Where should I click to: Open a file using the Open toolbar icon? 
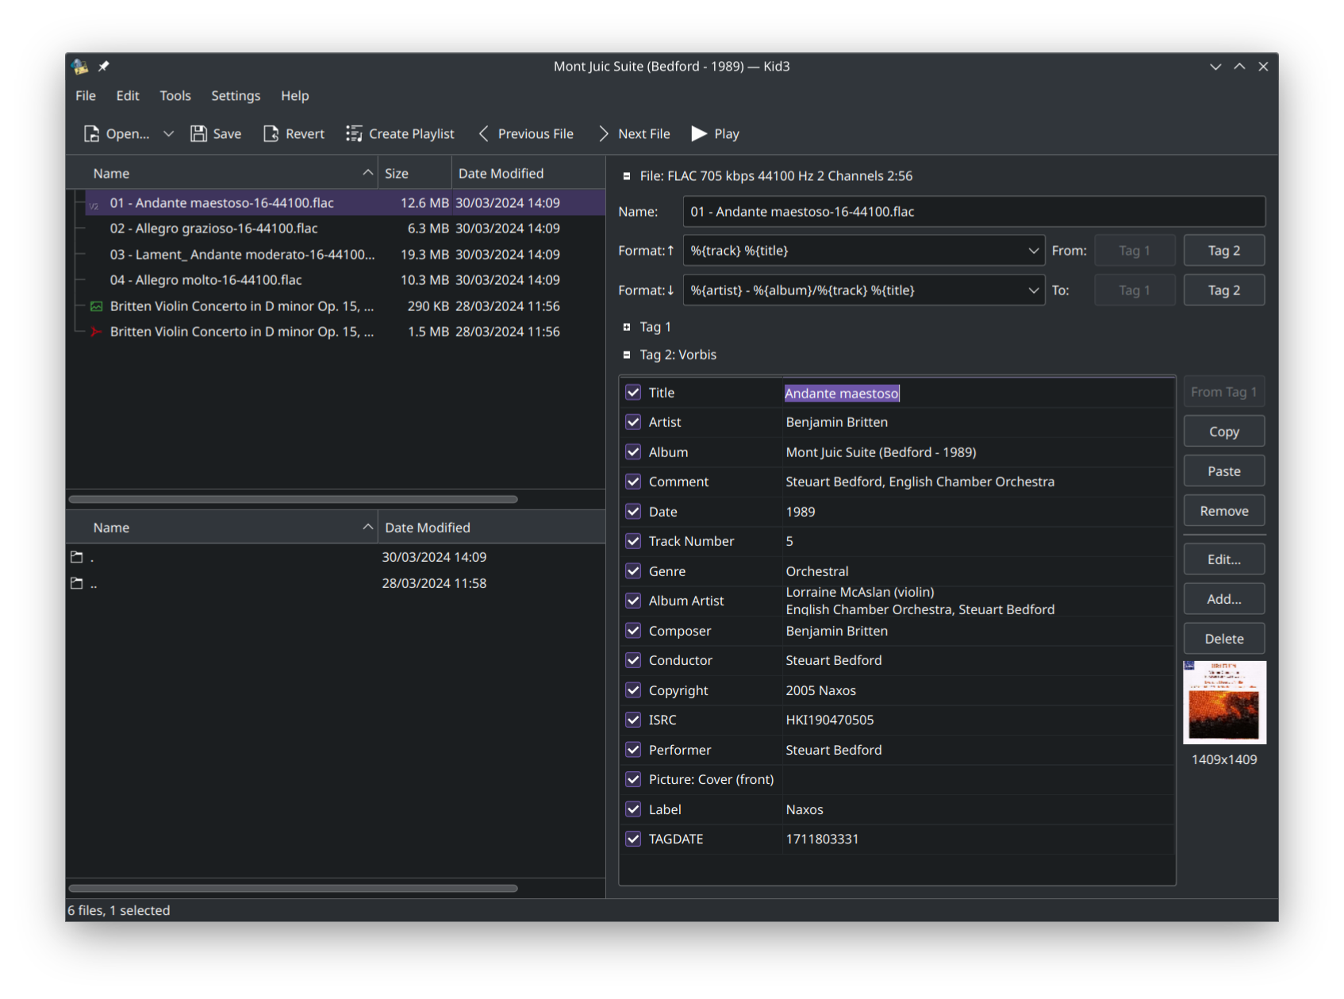(92, 133)
